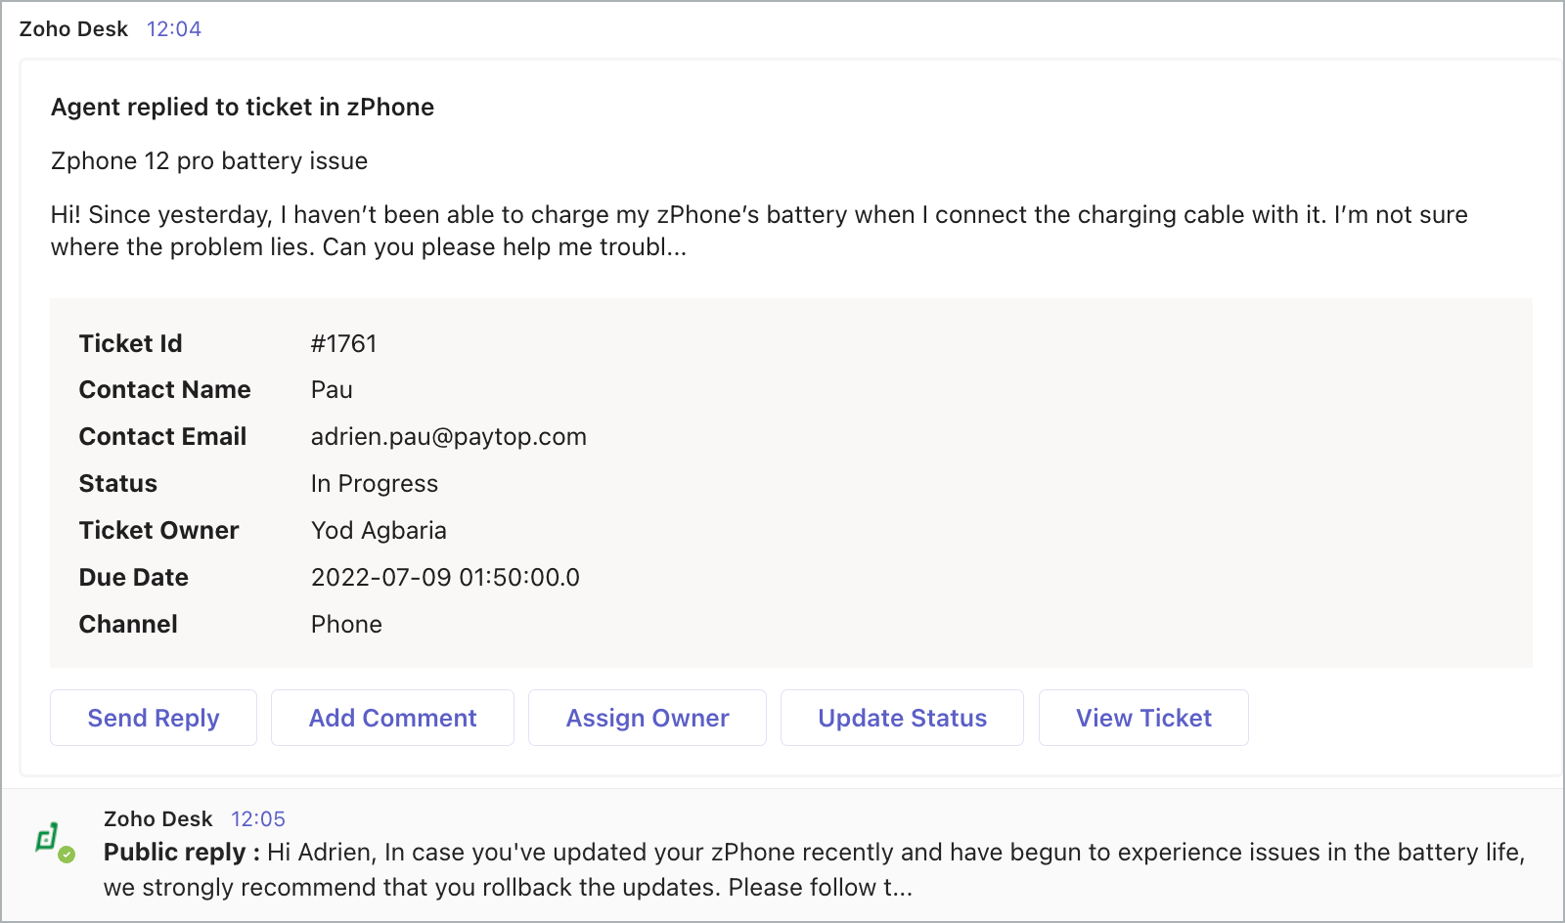The height and width of the screenshot is (923, 1565).
Task: Click the 12:05 reply timestamp
Action: [258, 819]
